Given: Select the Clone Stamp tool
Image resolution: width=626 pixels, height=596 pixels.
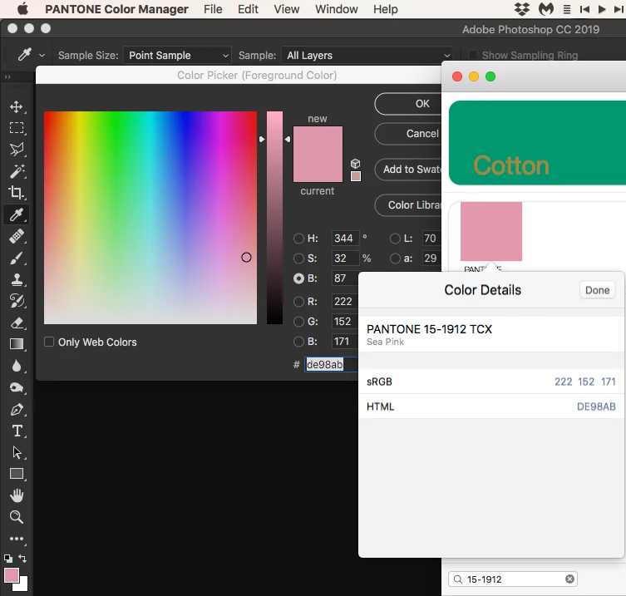Looking at the screenshot, I should 17,279.
